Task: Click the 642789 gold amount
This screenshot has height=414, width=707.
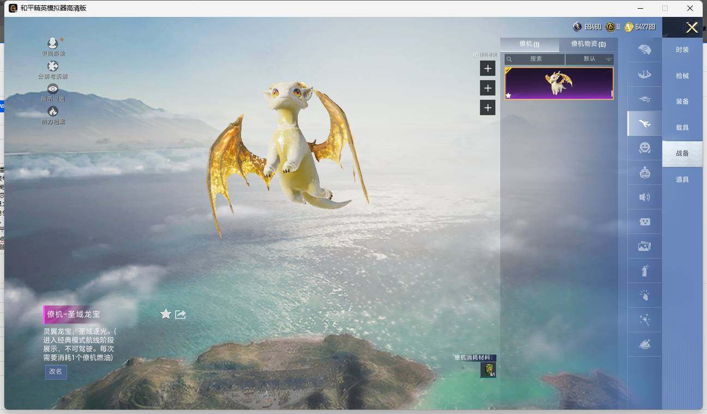Action: click(645, 27)
